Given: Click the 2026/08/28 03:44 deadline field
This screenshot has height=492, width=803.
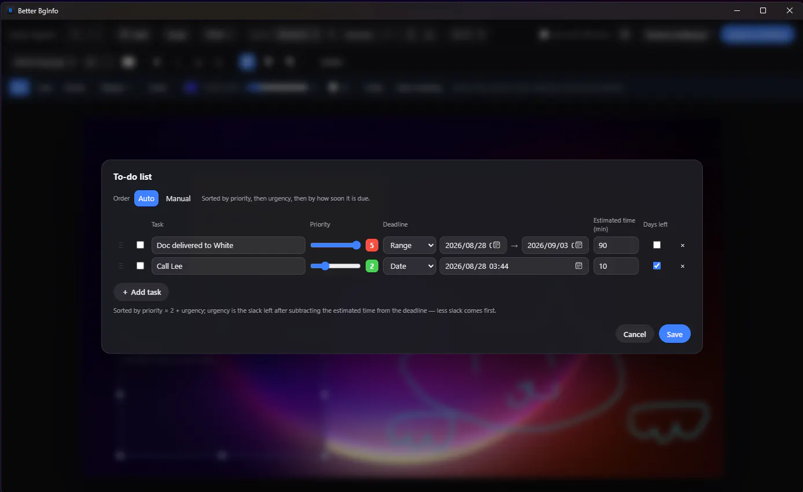Looking at the screenshot, I should coord(514,266).
